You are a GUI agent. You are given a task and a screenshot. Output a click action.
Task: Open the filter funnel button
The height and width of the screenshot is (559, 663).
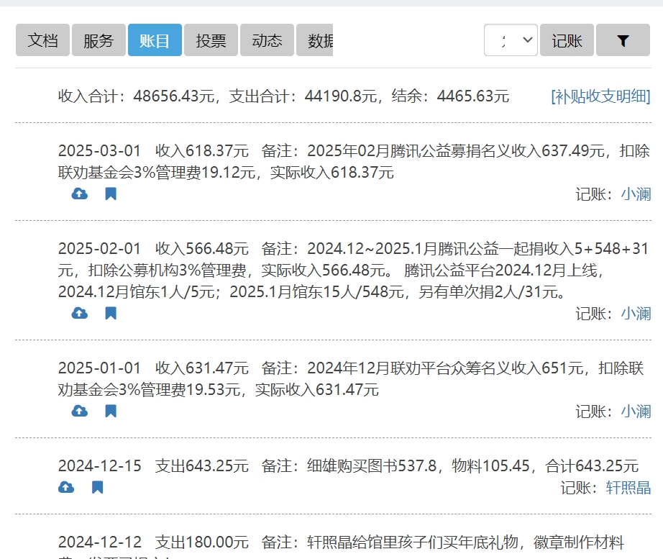tap(623, 40)
